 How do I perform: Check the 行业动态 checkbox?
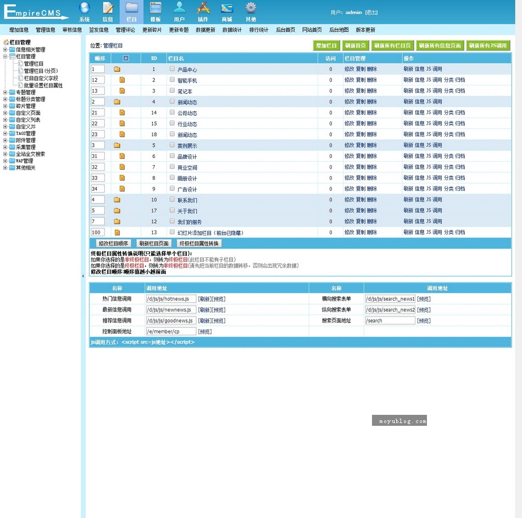172,123
